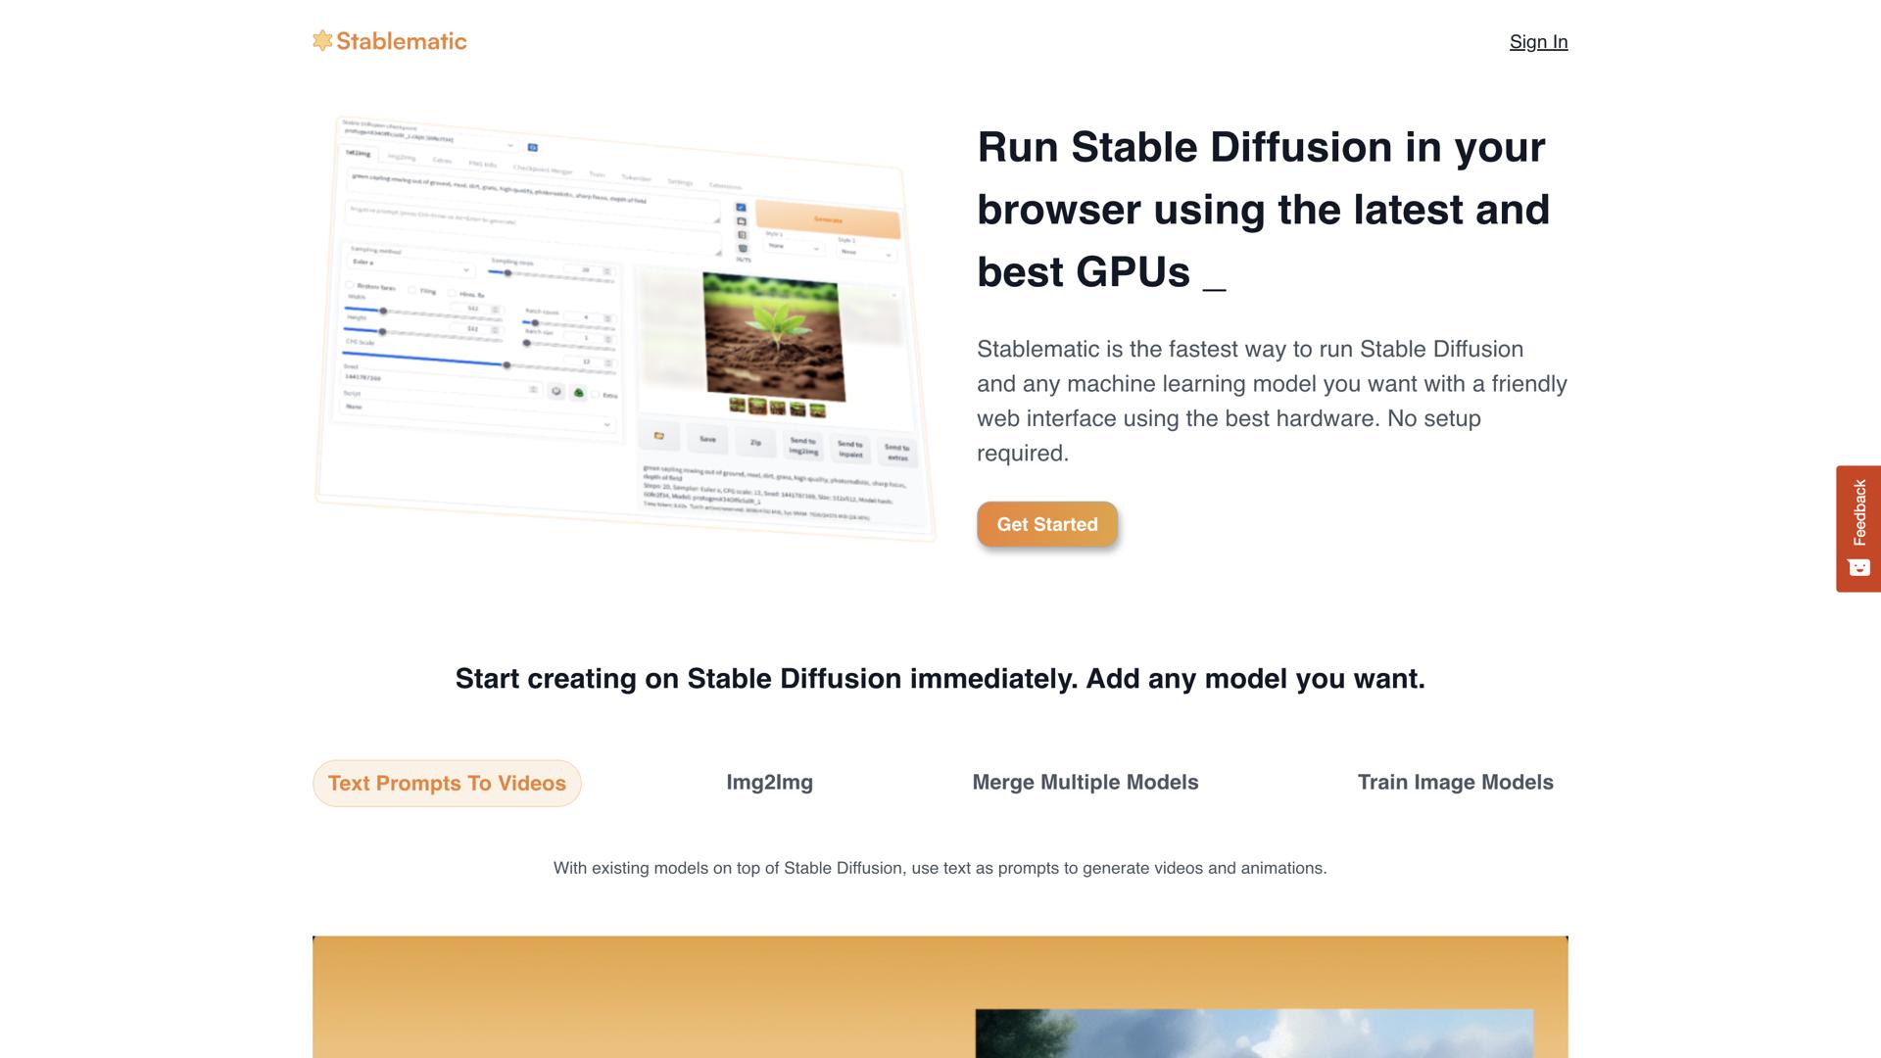Open the Style 1 dropdown set to None

pos(794,248)
